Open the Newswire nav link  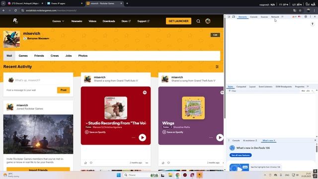(77, 21)
